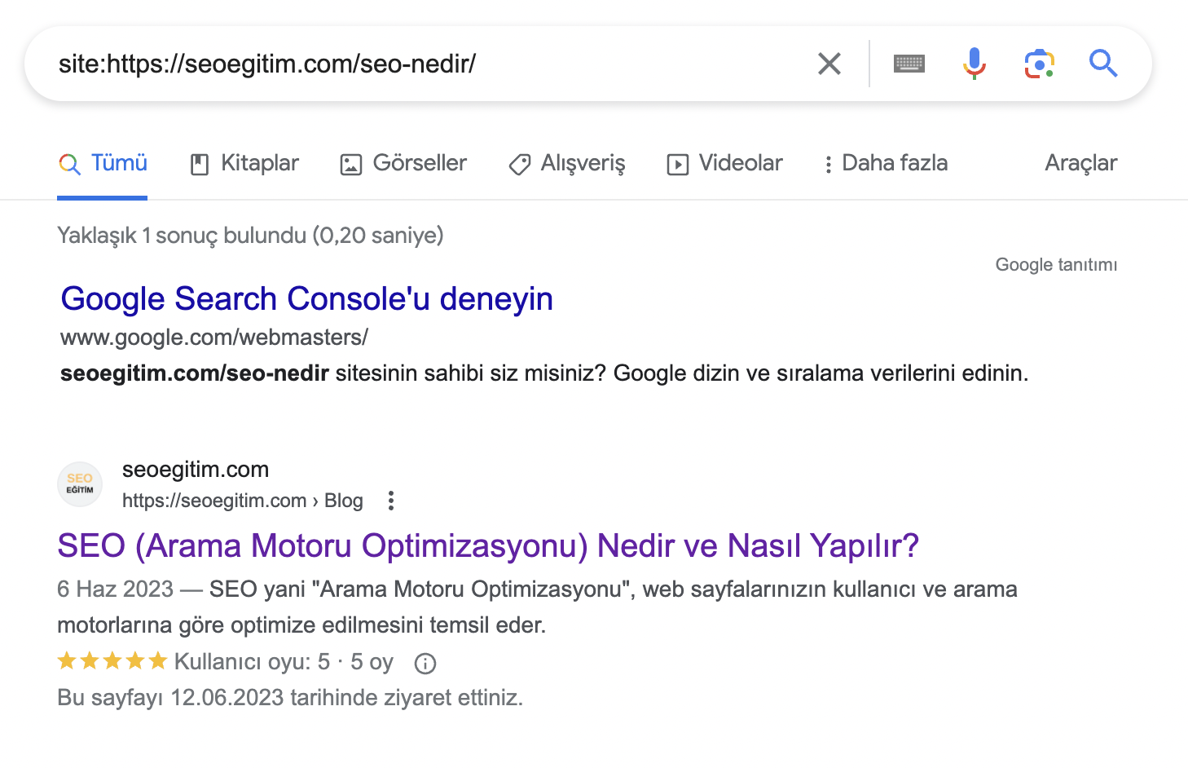The width and height of the screenshot is (1188, 768).
Task: Open the SEO Nedir ve Nasıl Yapılır result
Action: point(487,545)
